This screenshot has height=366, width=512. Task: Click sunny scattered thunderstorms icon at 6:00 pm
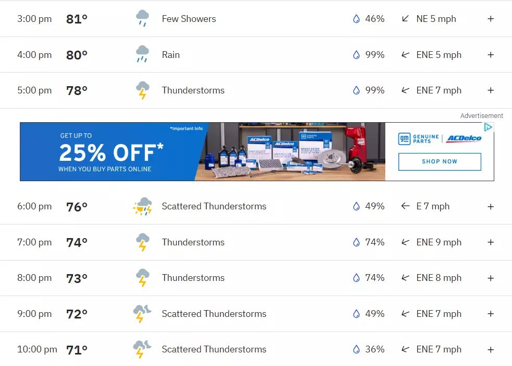(142, 206)
